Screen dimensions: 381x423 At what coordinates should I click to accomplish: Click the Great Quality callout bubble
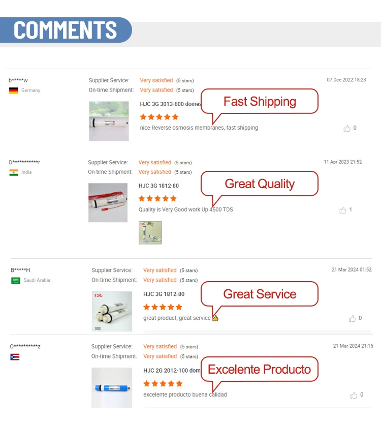coord(260,184)
